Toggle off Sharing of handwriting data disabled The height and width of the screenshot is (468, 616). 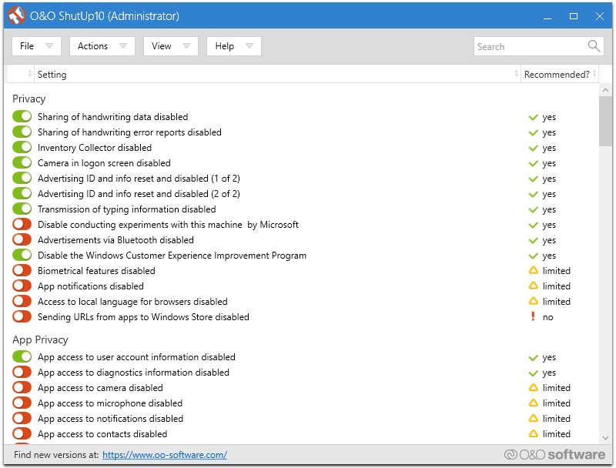pyautogui.click(x=22, y=117)
